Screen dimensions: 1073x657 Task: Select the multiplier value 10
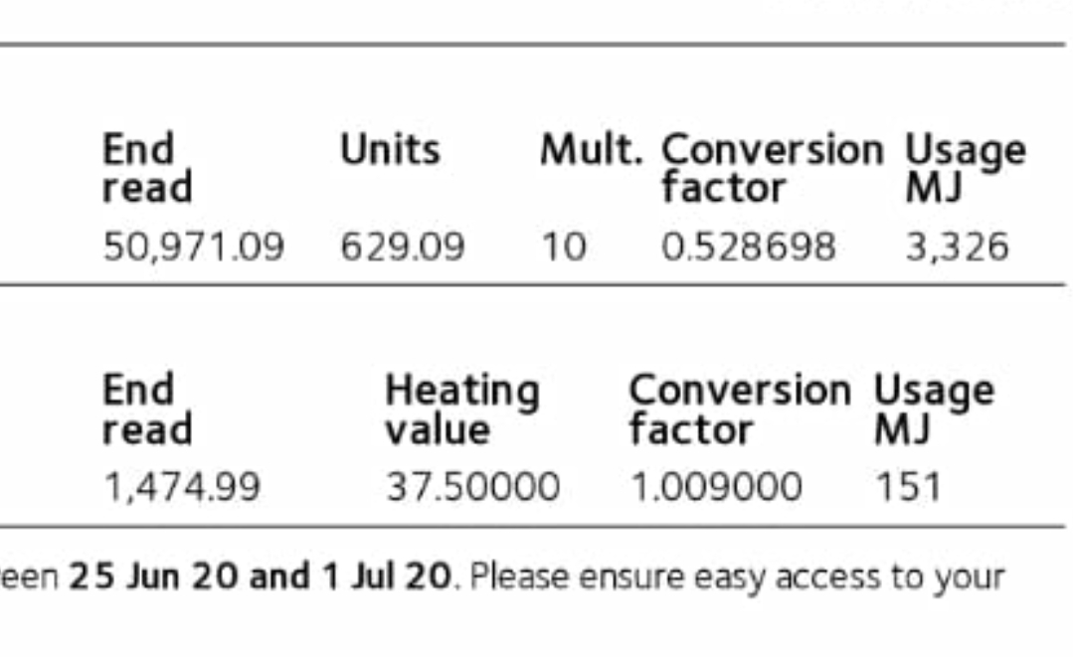click(x=563, y=246)
